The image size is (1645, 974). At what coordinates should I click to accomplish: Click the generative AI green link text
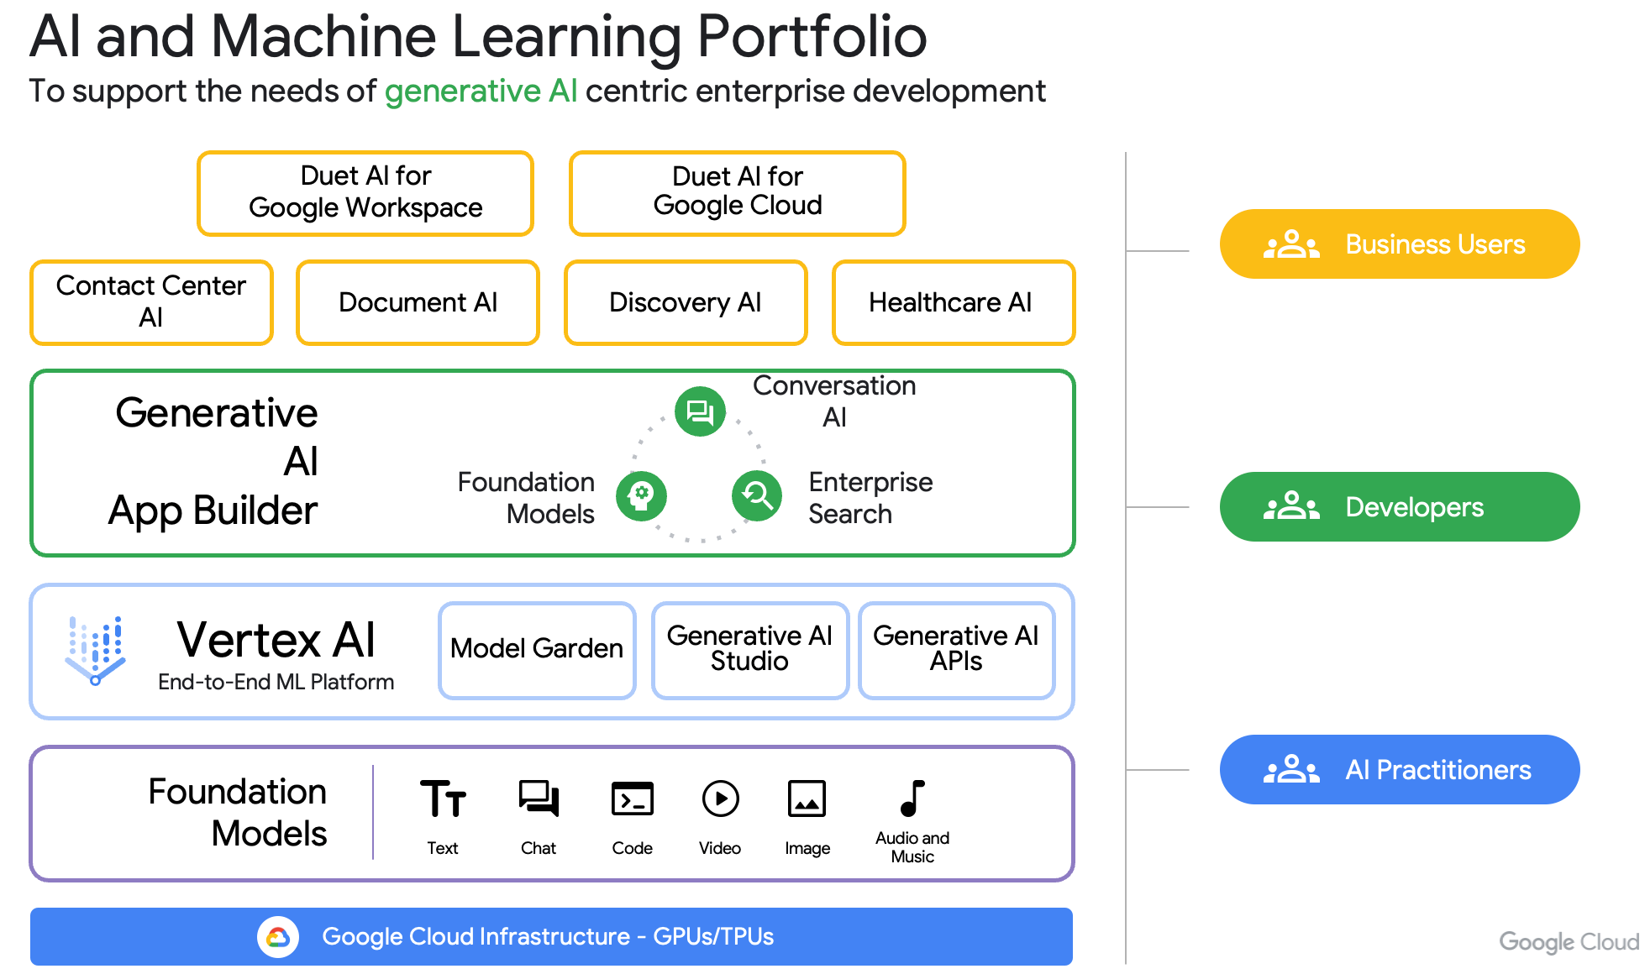(481, 91)
